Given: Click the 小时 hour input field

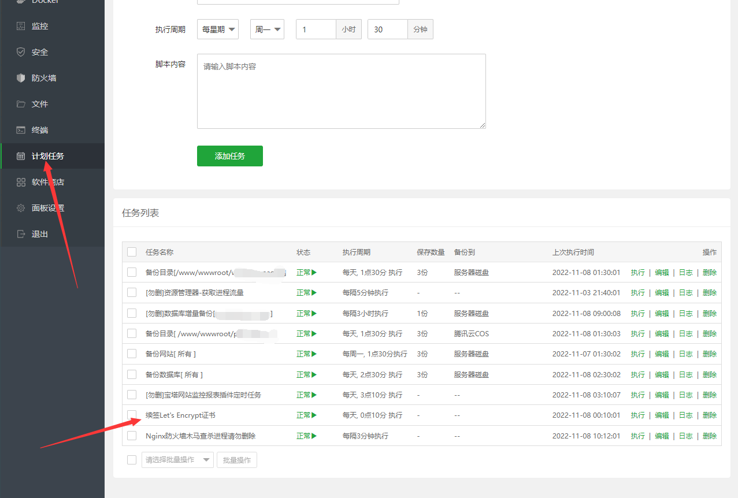Looking at the screenshot, I should point(316,29).
